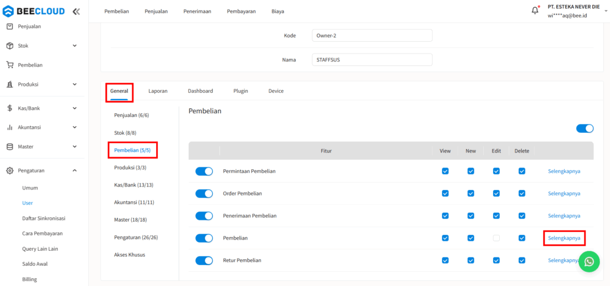Enable the Edit checkbox for Pembelian row
This screenshot has width=610, height=286.
tap(496, 238)
